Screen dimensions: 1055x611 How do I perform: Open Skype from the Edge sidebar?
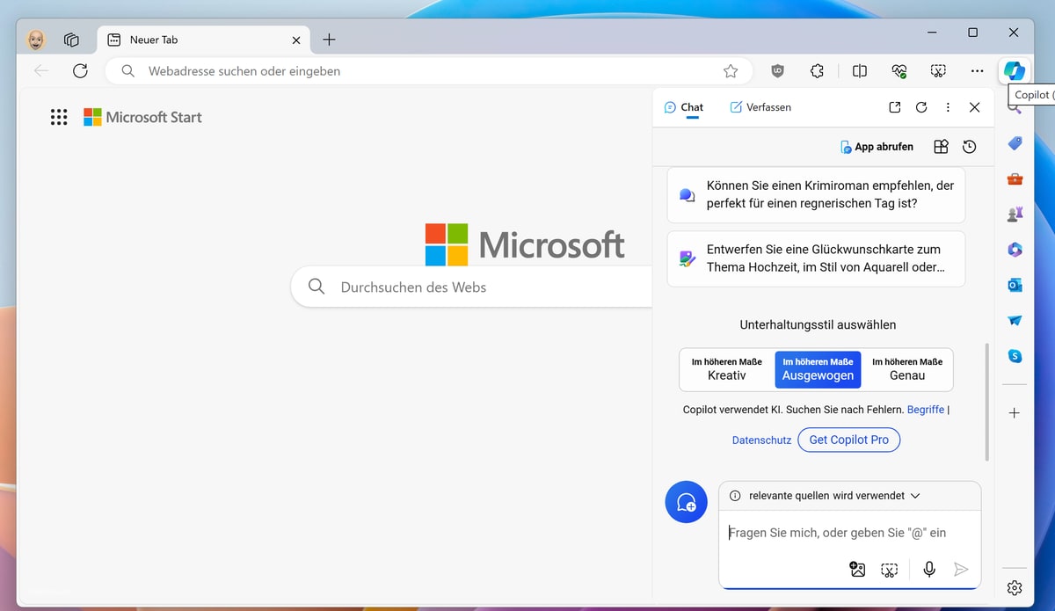tap(1015, 355)
